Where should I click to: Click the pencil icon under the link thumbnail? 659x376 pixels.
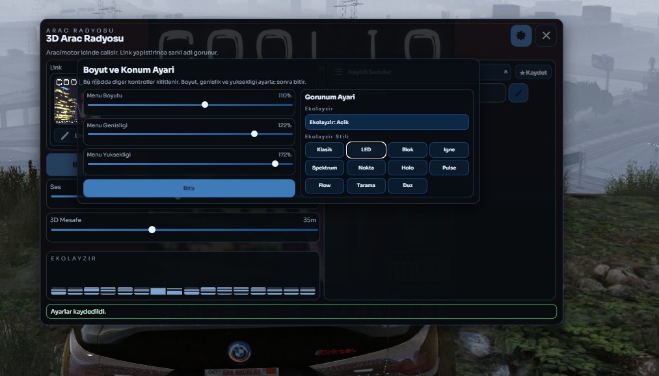point(65,135)
